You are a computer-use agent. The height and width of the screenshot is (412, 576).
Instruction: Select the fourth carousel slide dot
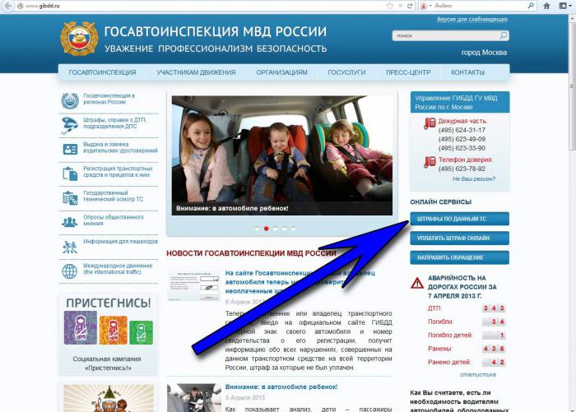pyautogui.click(x=285, y=229)
